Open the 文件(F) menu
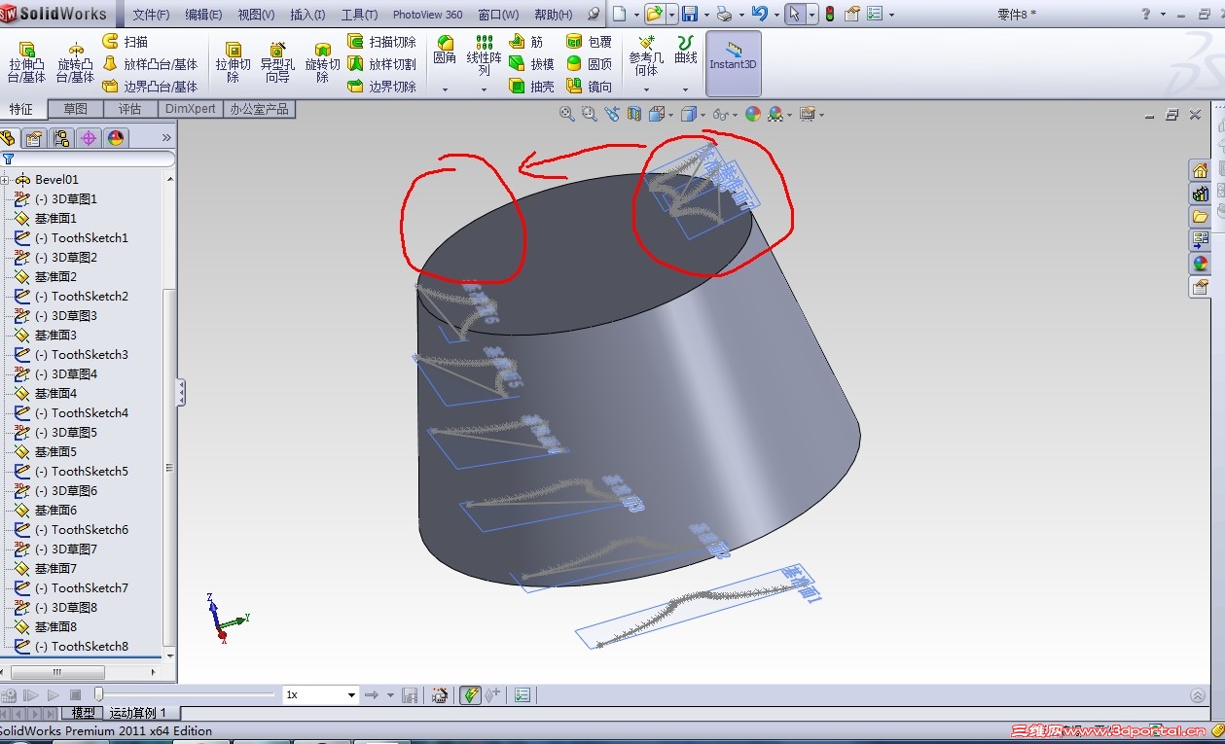The height and width of the screenshot is (744, 1225). click(x=151, y=15)
